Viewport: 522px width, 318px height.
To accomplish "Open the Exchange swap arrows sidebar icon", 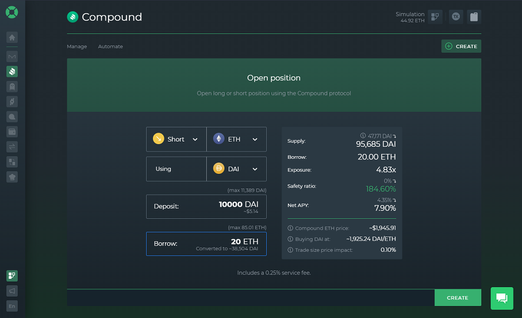I will click(12, 147).
